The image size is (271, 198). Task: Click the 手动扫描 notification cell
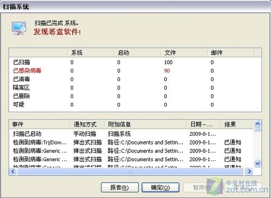(85, 134)
